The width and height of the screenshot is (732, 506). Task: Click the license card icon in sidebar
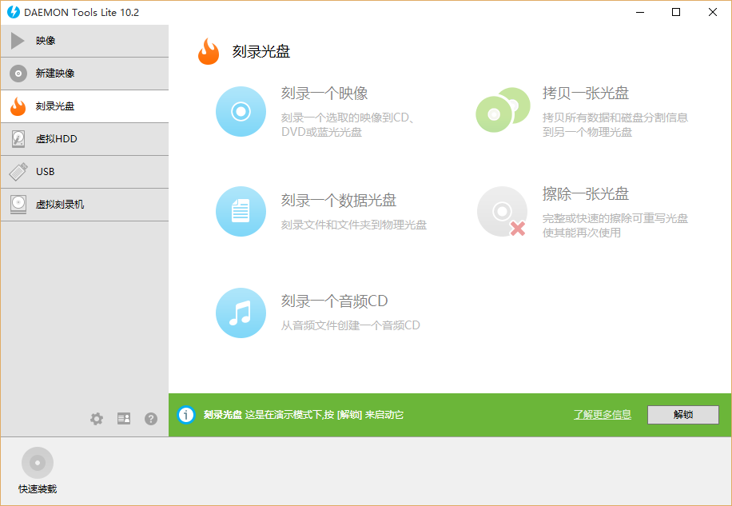[124, 418]
